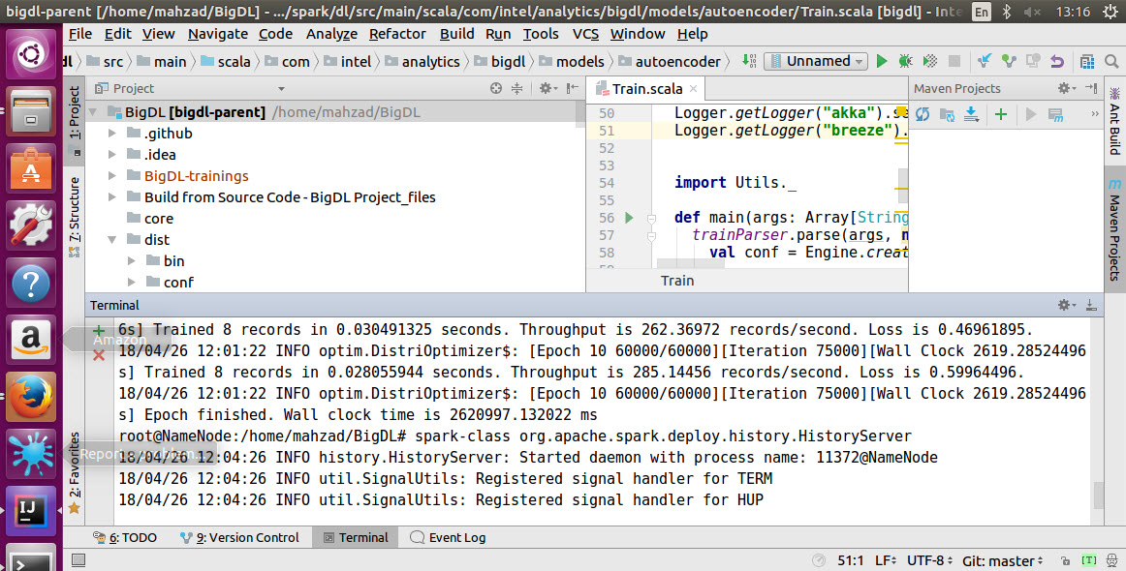
Task: Start debugging with the green bug icon
Action: click(905, 61)
